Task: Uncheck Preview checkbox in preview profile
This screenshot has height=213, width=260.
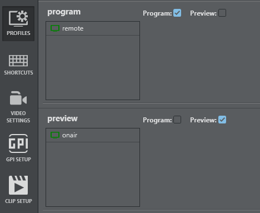Action: click(x=222, y=120)
